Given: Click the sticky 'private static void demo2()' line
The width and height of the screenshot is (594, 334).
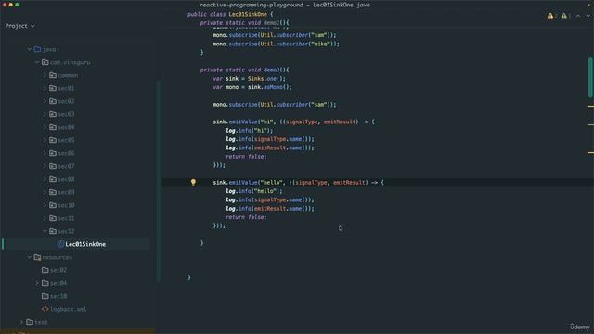Looking at the screenshot, I should pyautogui.click(x=244, y=22).
